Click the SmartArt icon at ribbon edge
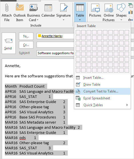134x159 pixels. coord(131,6)
